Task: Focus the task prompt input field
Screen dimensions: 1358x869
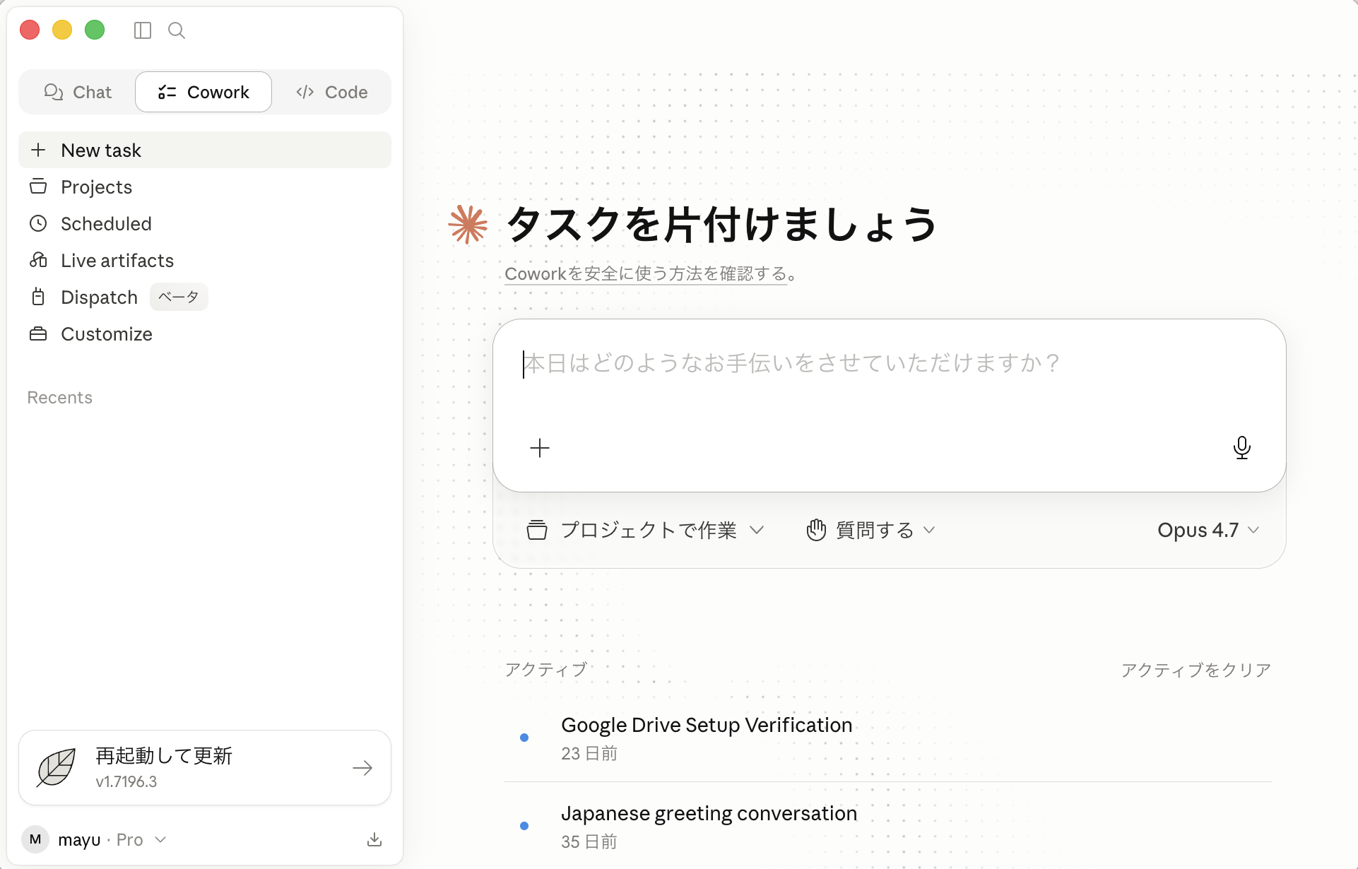Action: point(889,363)
